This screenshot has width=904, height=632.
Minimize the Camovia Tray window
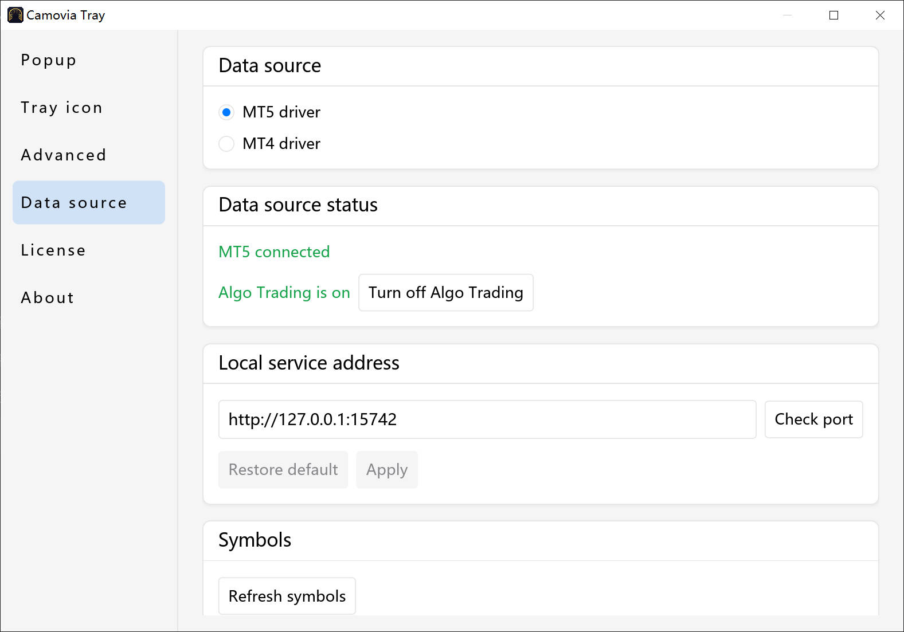coord(788,15)
